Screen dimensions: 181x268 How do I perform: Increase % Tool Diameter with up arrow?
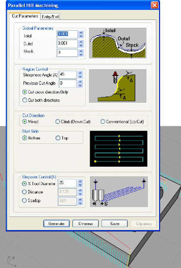pos(80,181)
